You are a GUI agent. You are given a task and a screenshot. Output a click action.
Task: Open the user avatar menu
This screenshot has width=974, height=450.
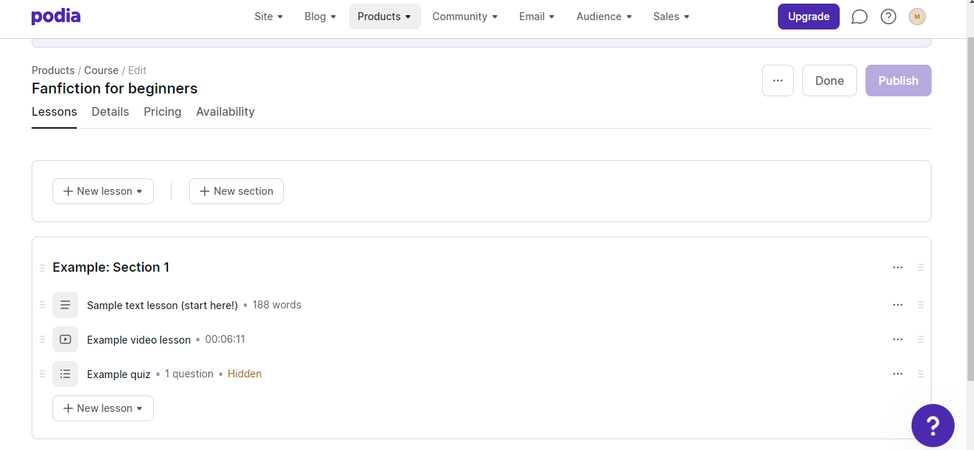(917, 17)
